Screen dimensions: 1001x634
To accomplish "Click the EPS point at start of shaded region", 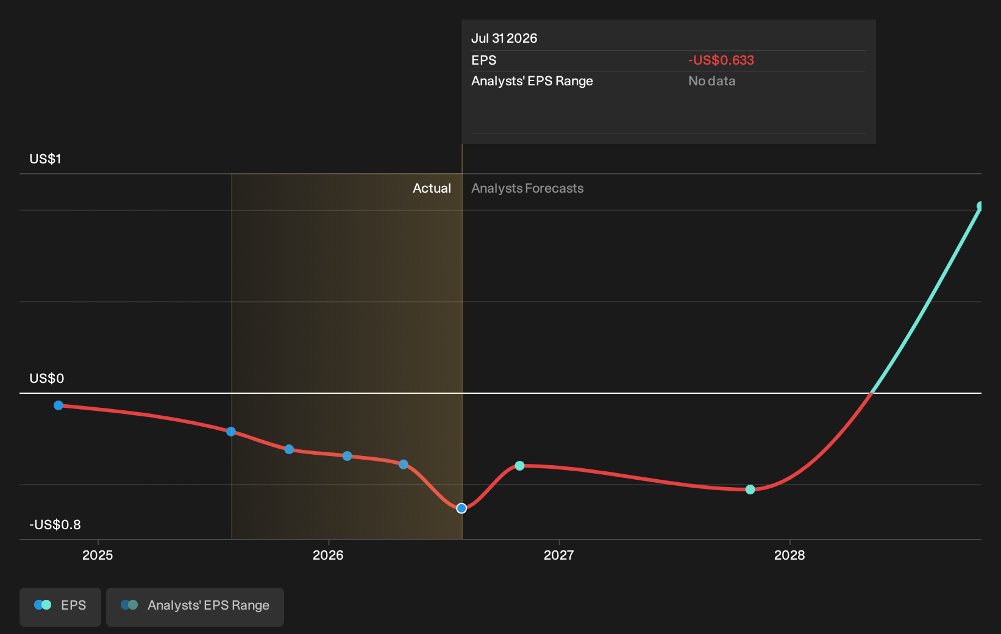I will click(x=231, y=432).
